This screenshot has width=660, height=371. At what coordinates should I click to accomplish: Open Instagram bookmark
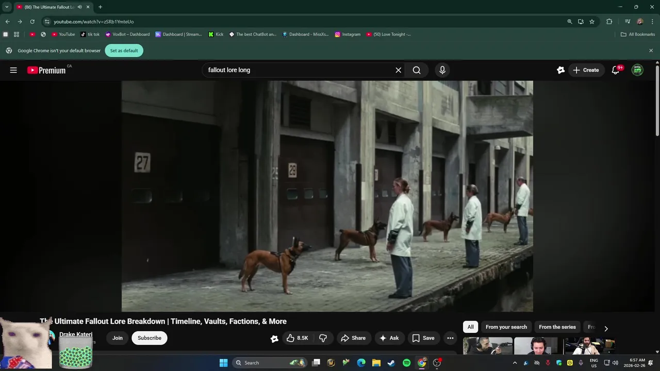pyautogui.click(x=348, y=35)
